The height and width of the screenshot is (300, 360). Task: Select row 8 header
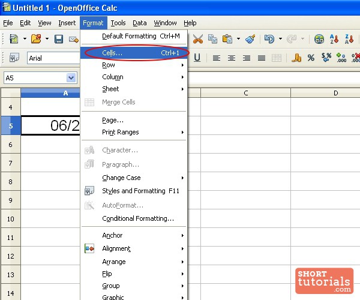pos(11,182)
